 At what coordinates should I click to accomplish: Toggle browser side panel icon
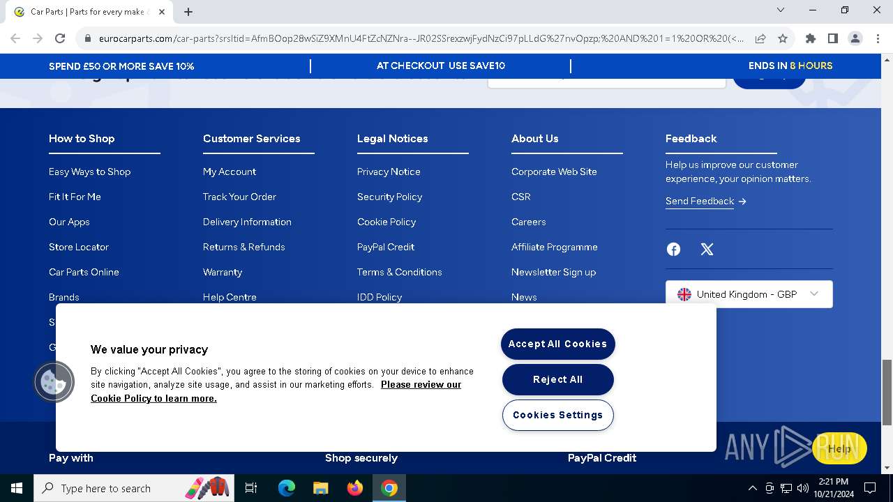[x=832, y=38]
